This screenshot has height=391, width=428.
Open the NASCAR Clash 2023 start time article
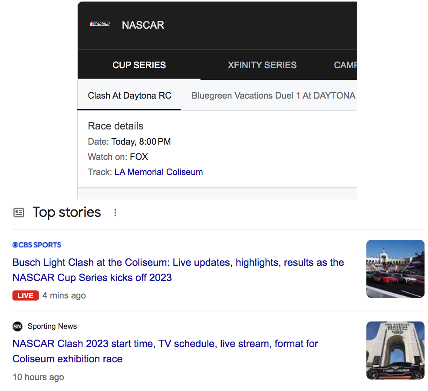tap(165, 351)
